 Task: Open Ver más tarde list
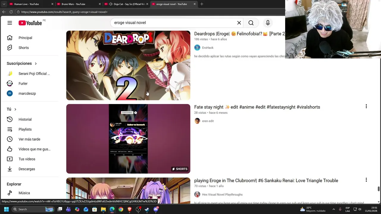30,139
